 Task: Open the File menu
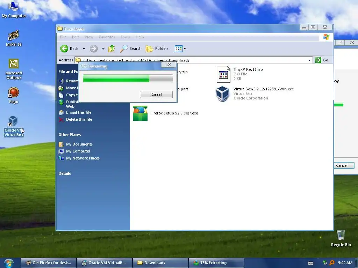point(63,37)
